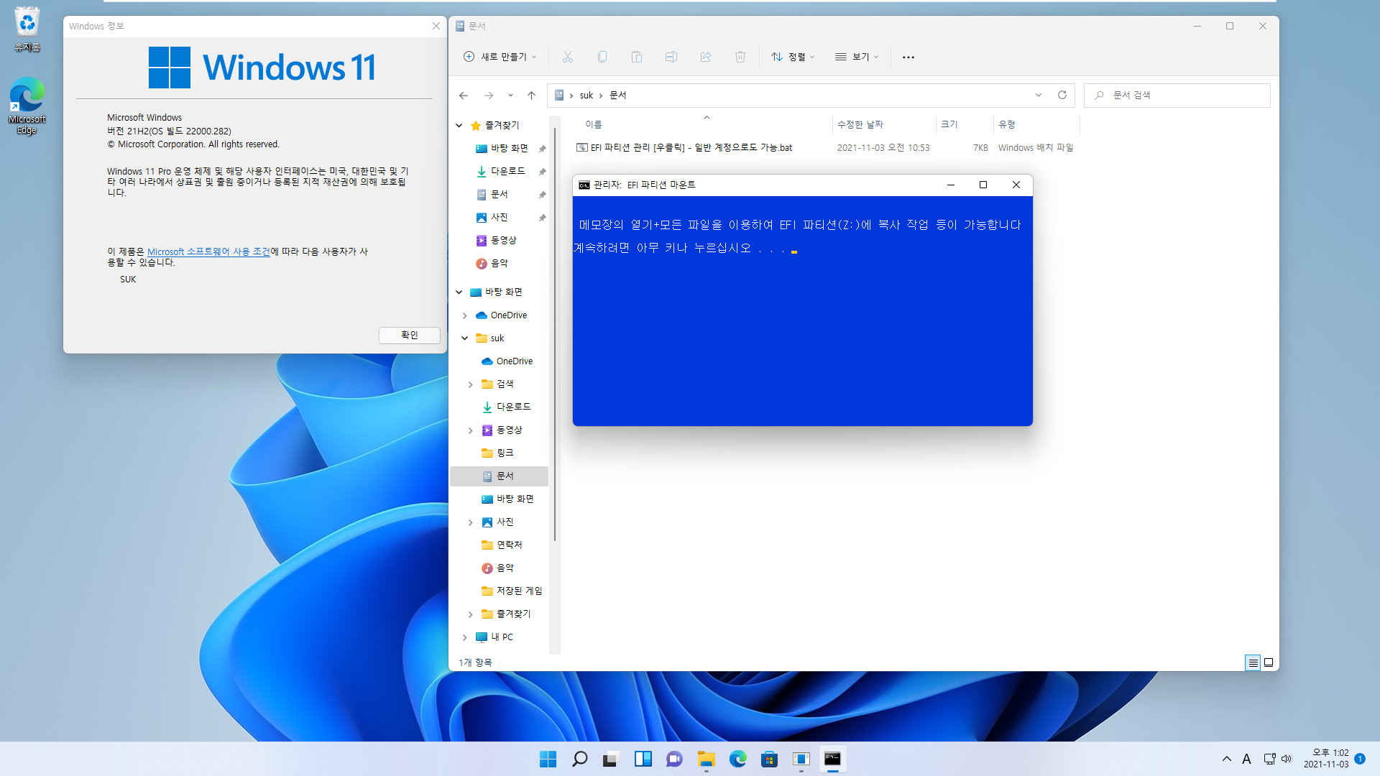Viewport: 1380px width, 776px height.
Task: Collapse the 바탕 화면 tree root
Action: pos(459,292)
